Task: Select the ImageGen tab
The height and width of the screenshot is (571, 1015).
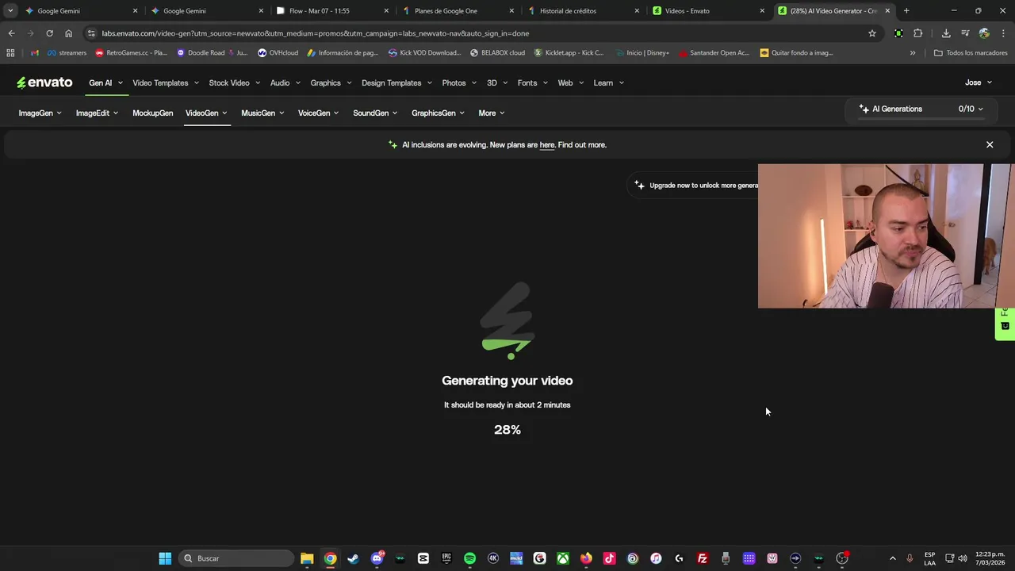Action: click(x=40, y=113)
